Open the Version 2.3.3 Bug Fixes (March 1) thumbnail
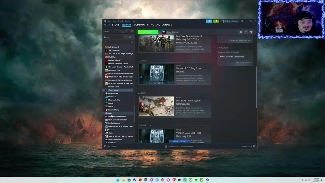This screenshot has width=325, height=183. [157, 74]
